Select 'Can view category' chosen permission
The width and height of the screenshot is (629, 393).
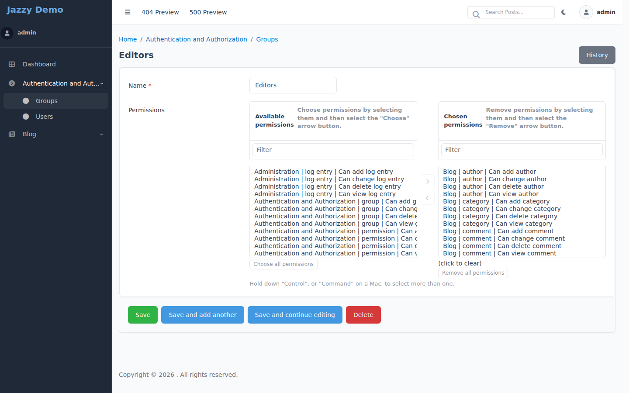(522, 224)
